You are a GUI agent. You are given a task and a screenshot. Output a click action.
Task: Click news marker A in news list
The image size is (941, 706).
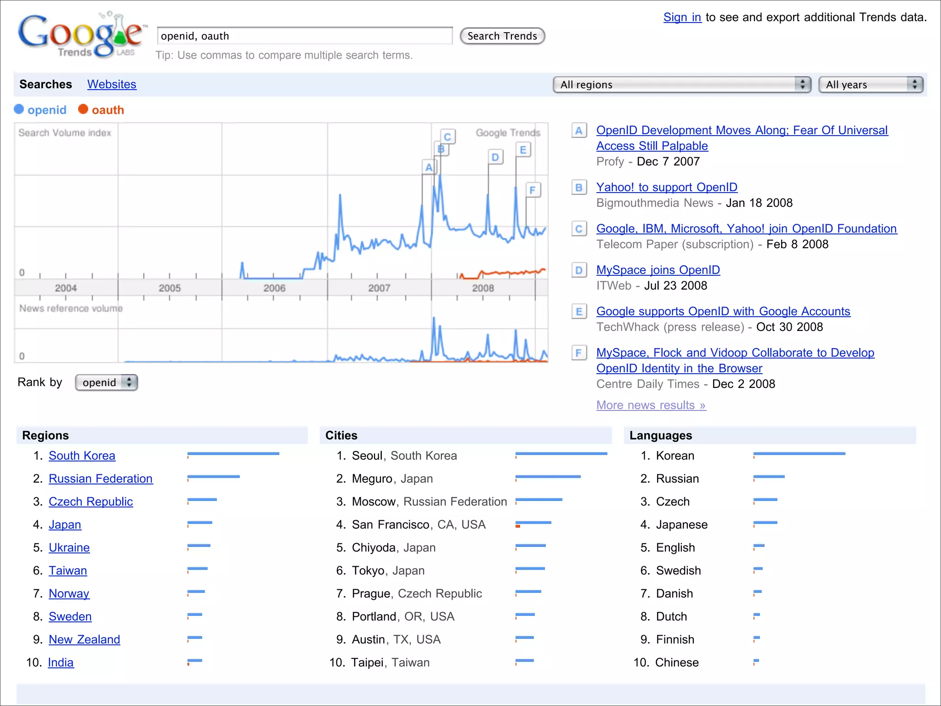579,131
